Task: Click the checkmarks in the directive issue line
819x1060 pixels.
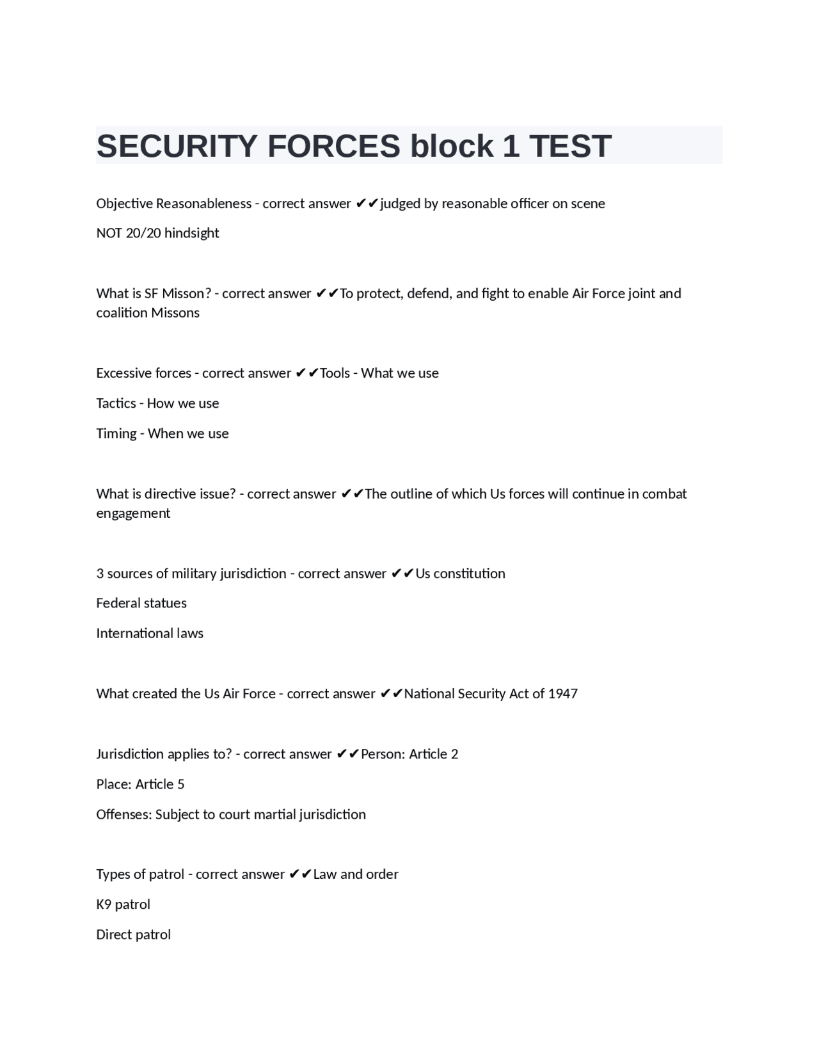Action: pyautogui.click(x=352, y=494)
